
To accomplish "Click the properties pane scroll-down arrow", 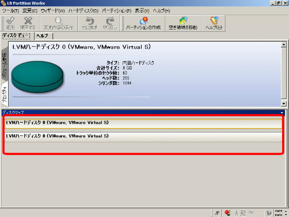I will click(x=284, y=104).
